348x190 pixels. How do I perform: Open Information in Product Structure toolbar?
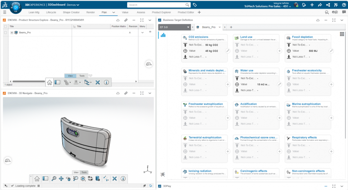coord(106,83)
